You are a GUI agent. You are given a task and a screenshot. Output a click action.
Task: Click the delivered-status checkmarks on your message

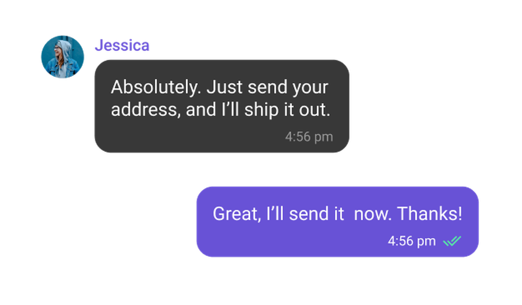[453, 241]
